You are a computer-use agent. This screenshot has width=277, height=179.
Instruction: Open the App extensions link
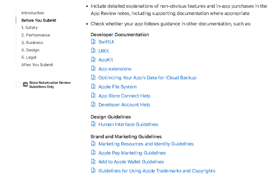[115, 69]
